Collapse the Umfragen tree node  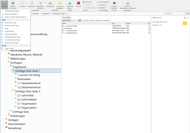(x=6, y=63)
